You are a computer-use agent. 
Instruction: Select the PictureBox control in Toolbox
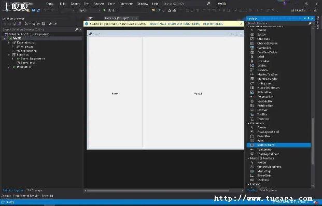pos(264,92)
